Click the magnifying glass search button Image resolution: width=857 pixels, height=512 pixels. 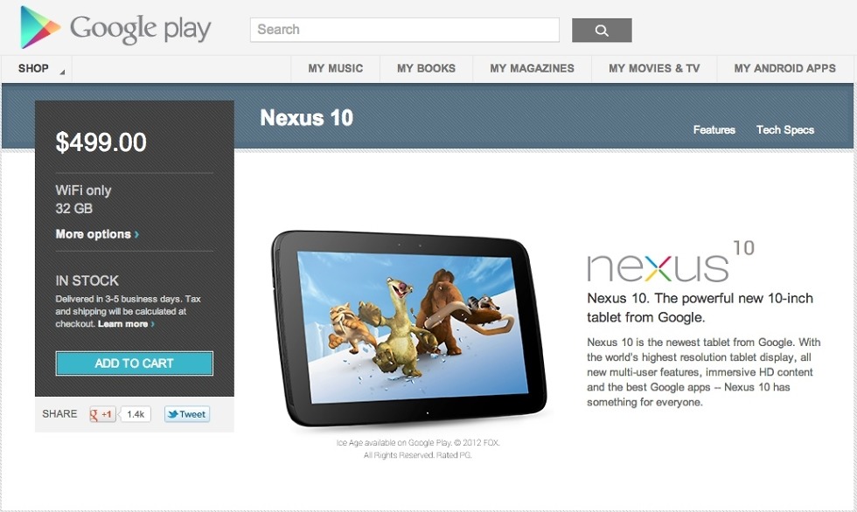602,30
